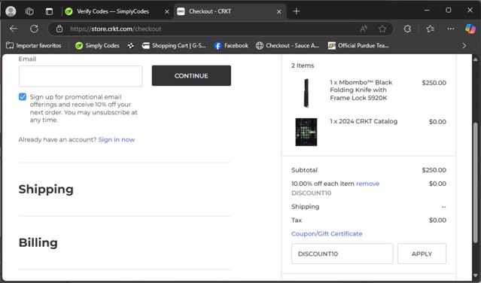Add page to favorites star

(382, 29)
